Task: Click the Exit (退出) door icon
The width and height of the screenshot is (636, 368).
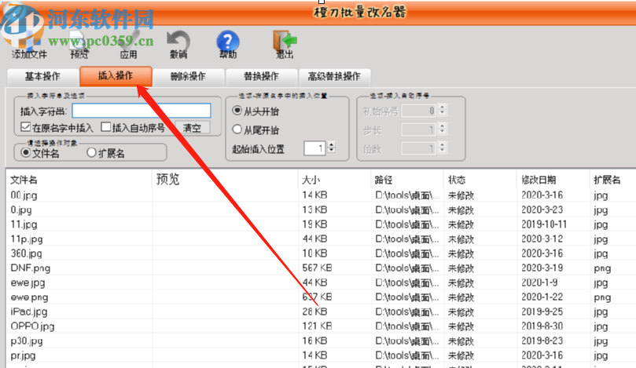Action: 285,44
